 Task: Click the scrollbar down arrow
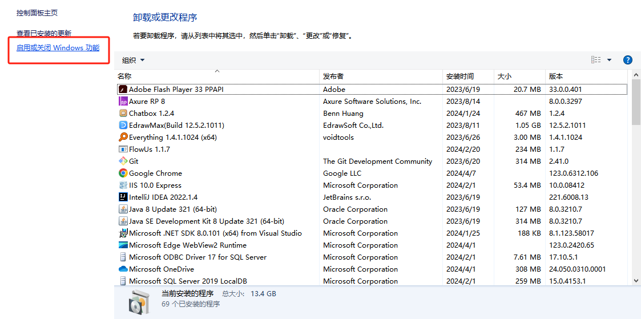[x=636, y=281]
